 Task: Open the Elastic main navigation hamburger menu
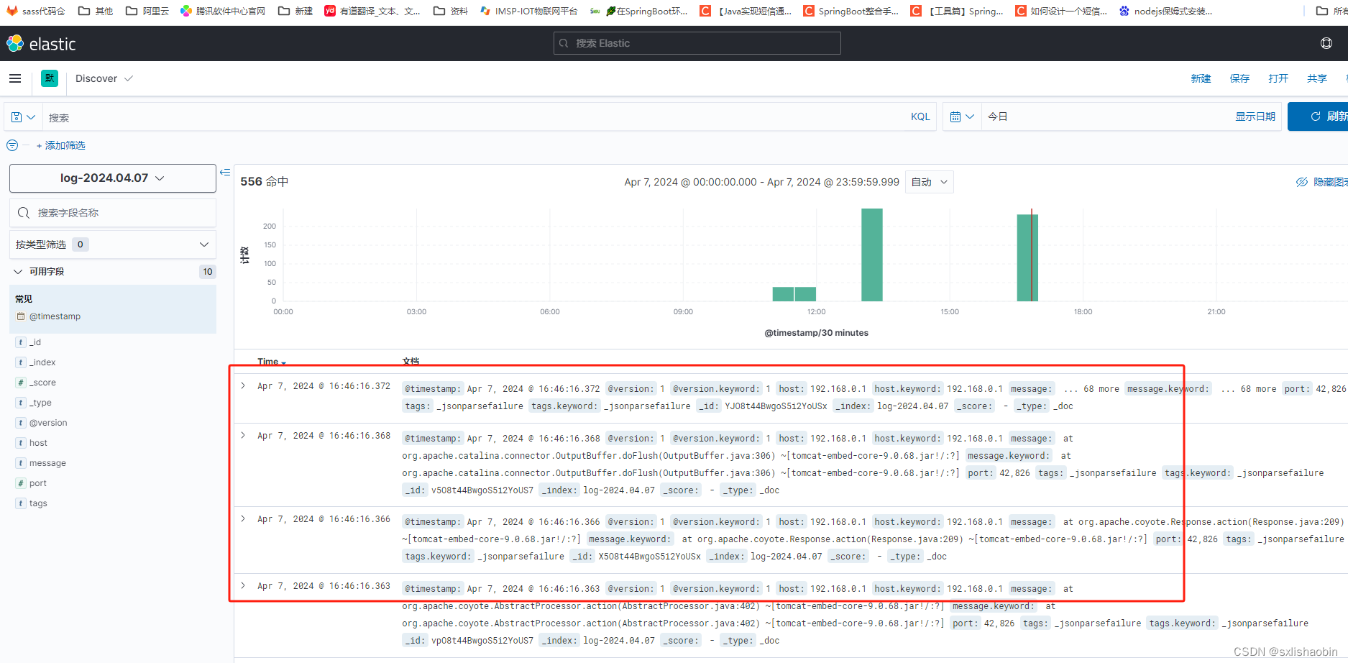tap(15, 78)
